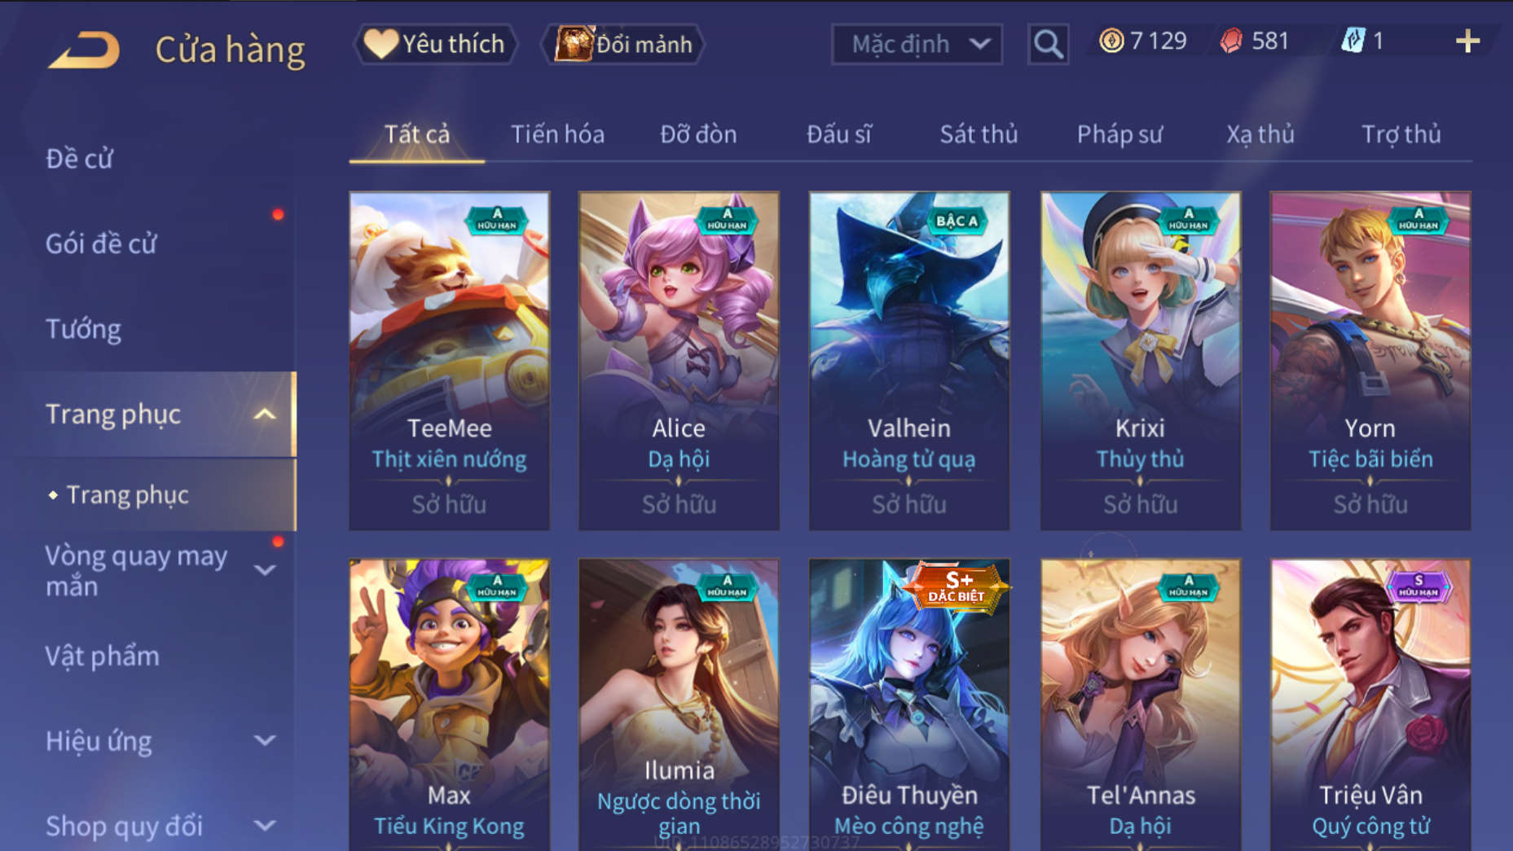This screenshot has width=1513, height=851.
Task: Open the Mặc định sort dropdown
Action: pos(917,44)
